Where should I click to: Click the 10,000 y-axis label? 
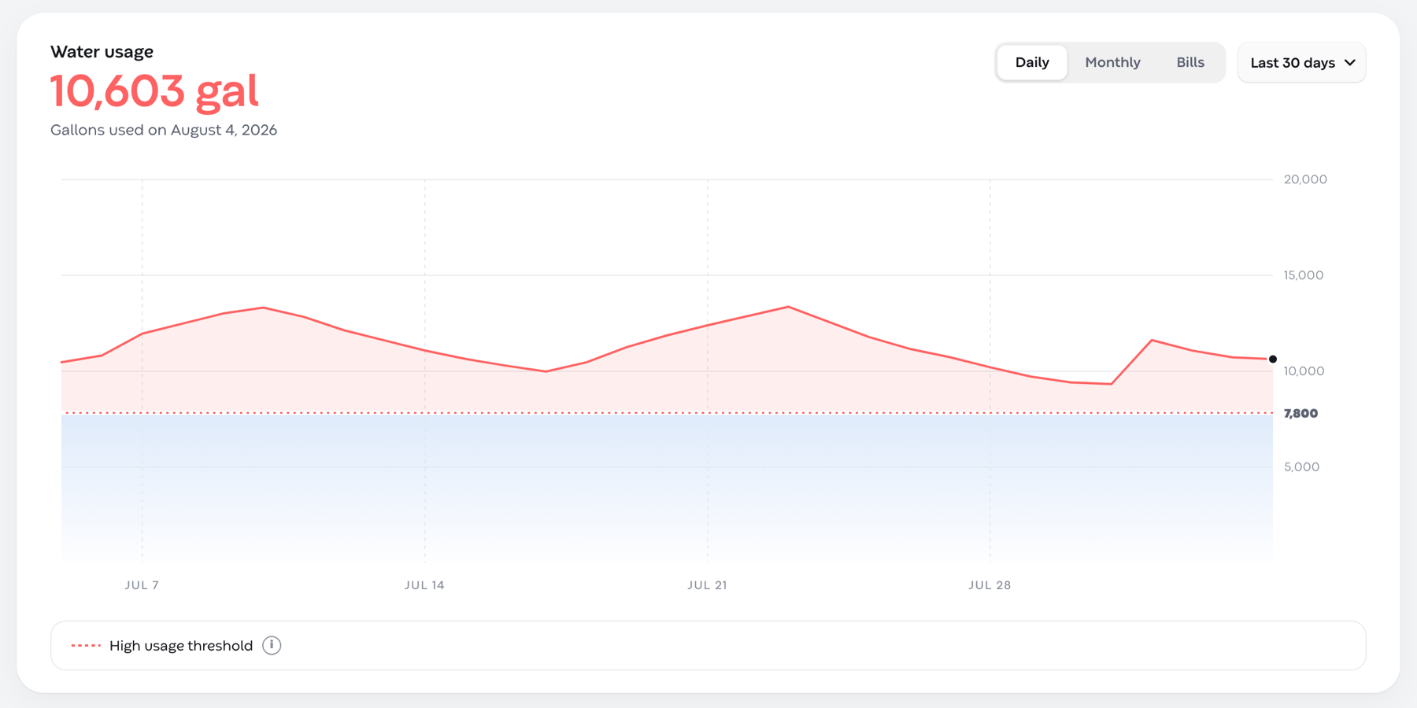click(1304, 371)
